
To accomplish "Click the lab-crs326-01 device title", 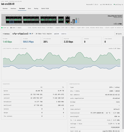I will coord(8,4).
